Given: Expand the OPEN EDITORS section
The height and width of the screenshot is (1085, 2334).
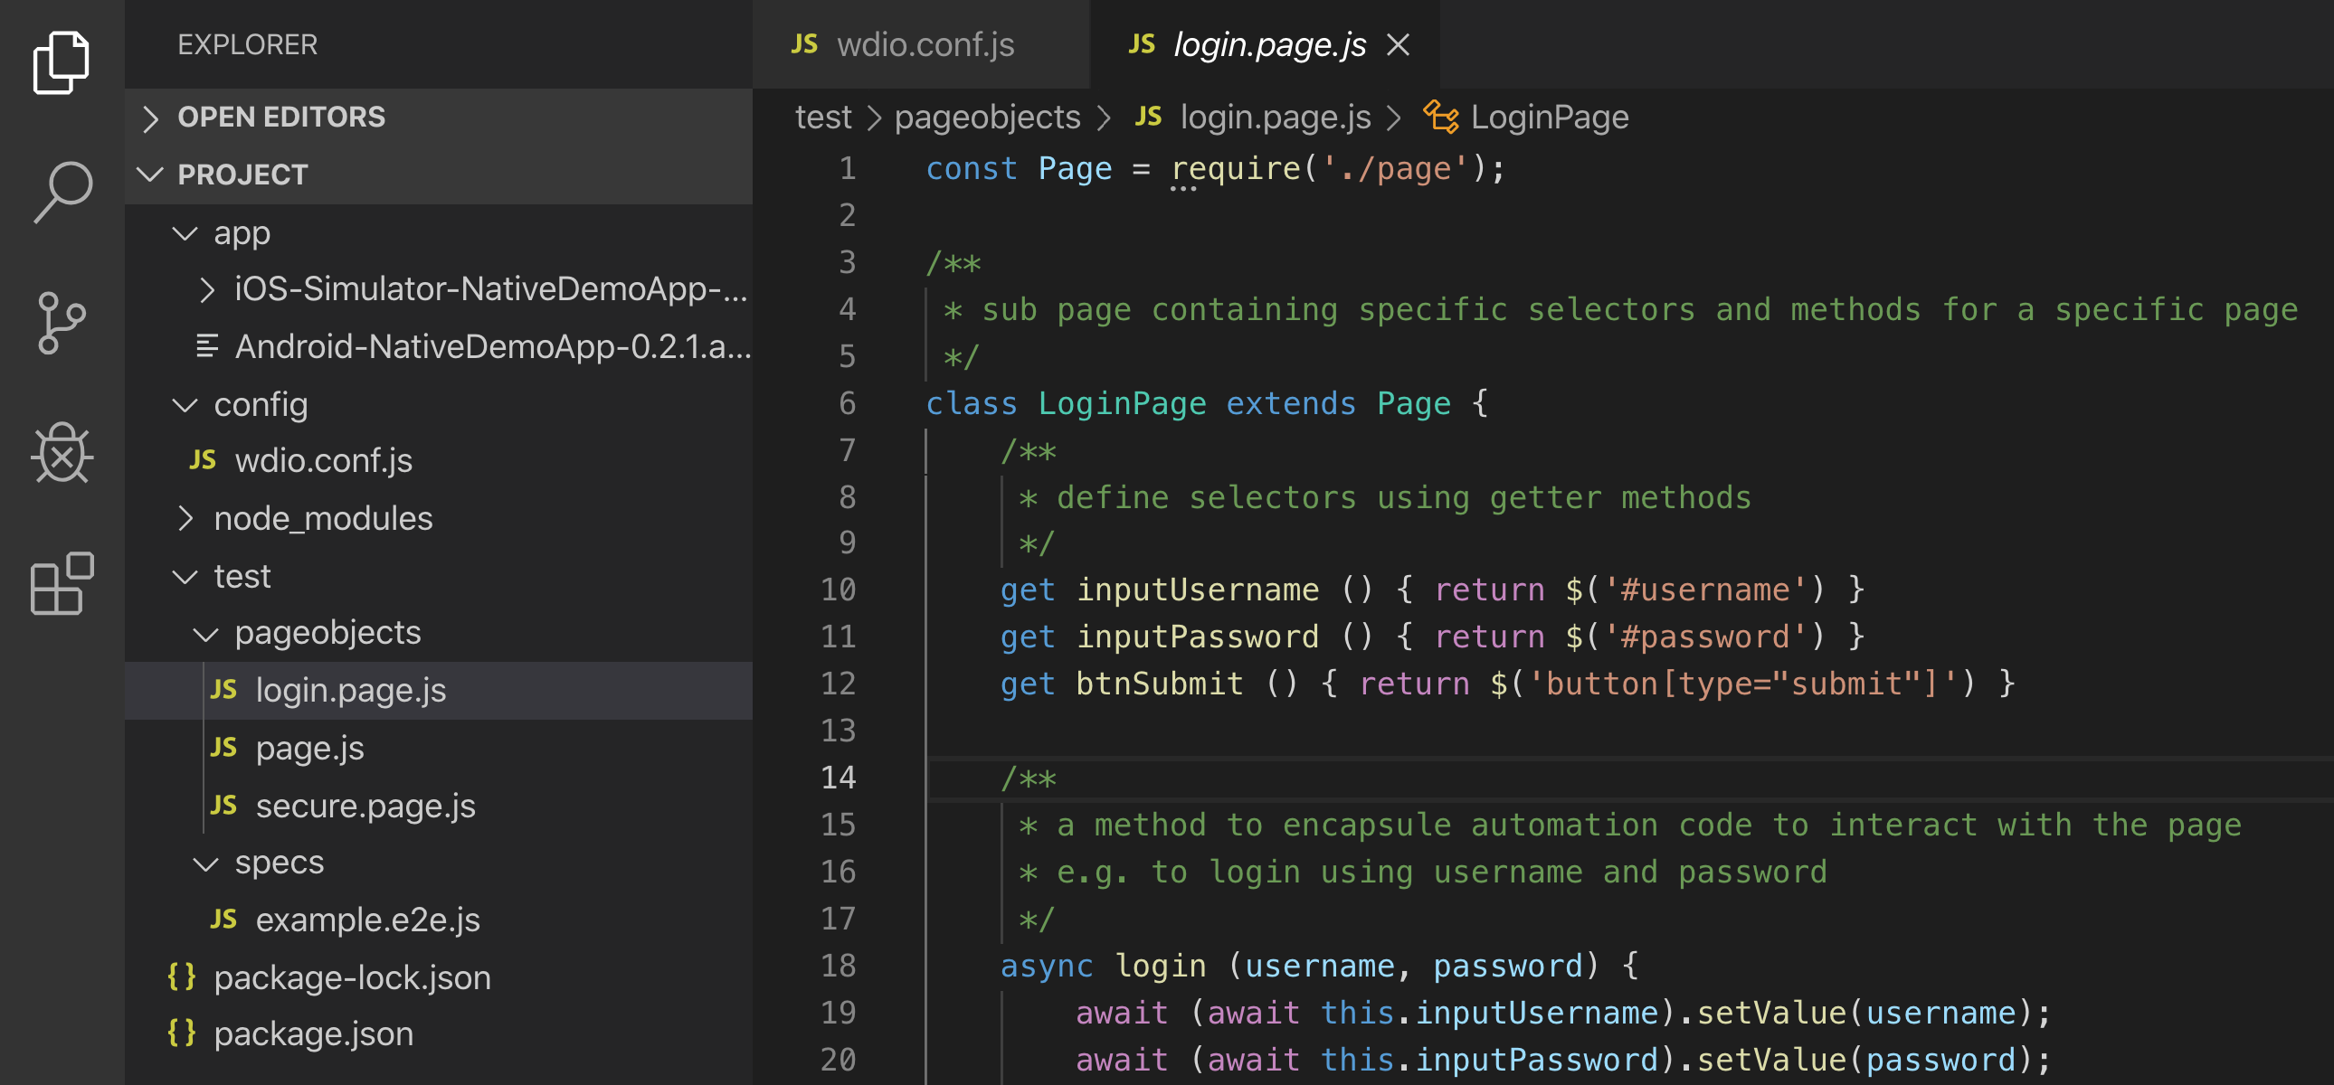Looking at the screenshot, I should point(150,118).
